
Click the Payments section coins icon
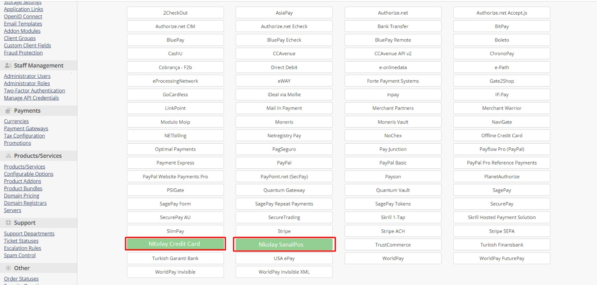pyautogui.click(x=8, y=111)
